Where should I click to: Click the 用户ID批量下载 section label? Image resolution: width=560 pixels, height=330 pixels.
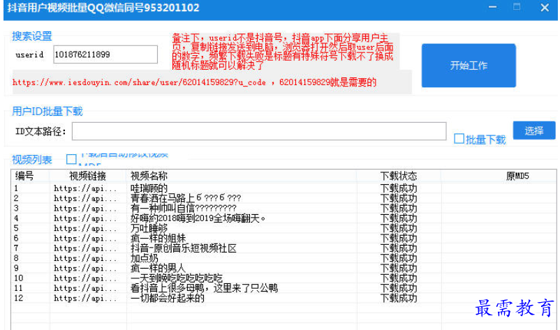coord(47,112)
